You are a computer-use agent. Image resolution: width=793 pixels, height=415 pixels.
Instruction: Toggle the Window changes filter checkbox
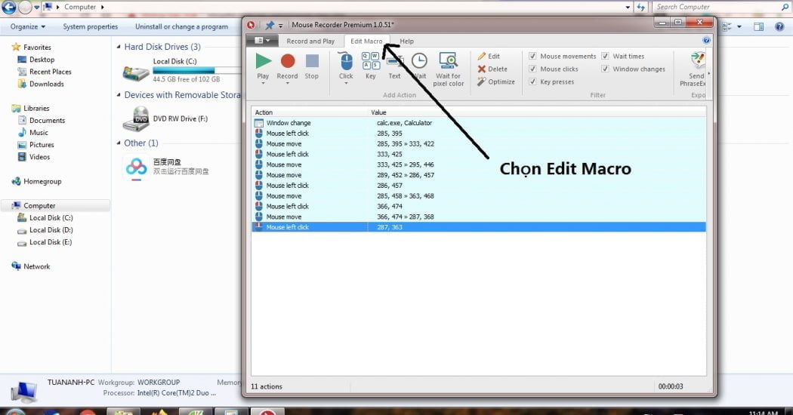(605, 69)
